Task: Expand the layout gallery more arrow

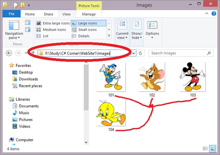Action: (109, 36)
